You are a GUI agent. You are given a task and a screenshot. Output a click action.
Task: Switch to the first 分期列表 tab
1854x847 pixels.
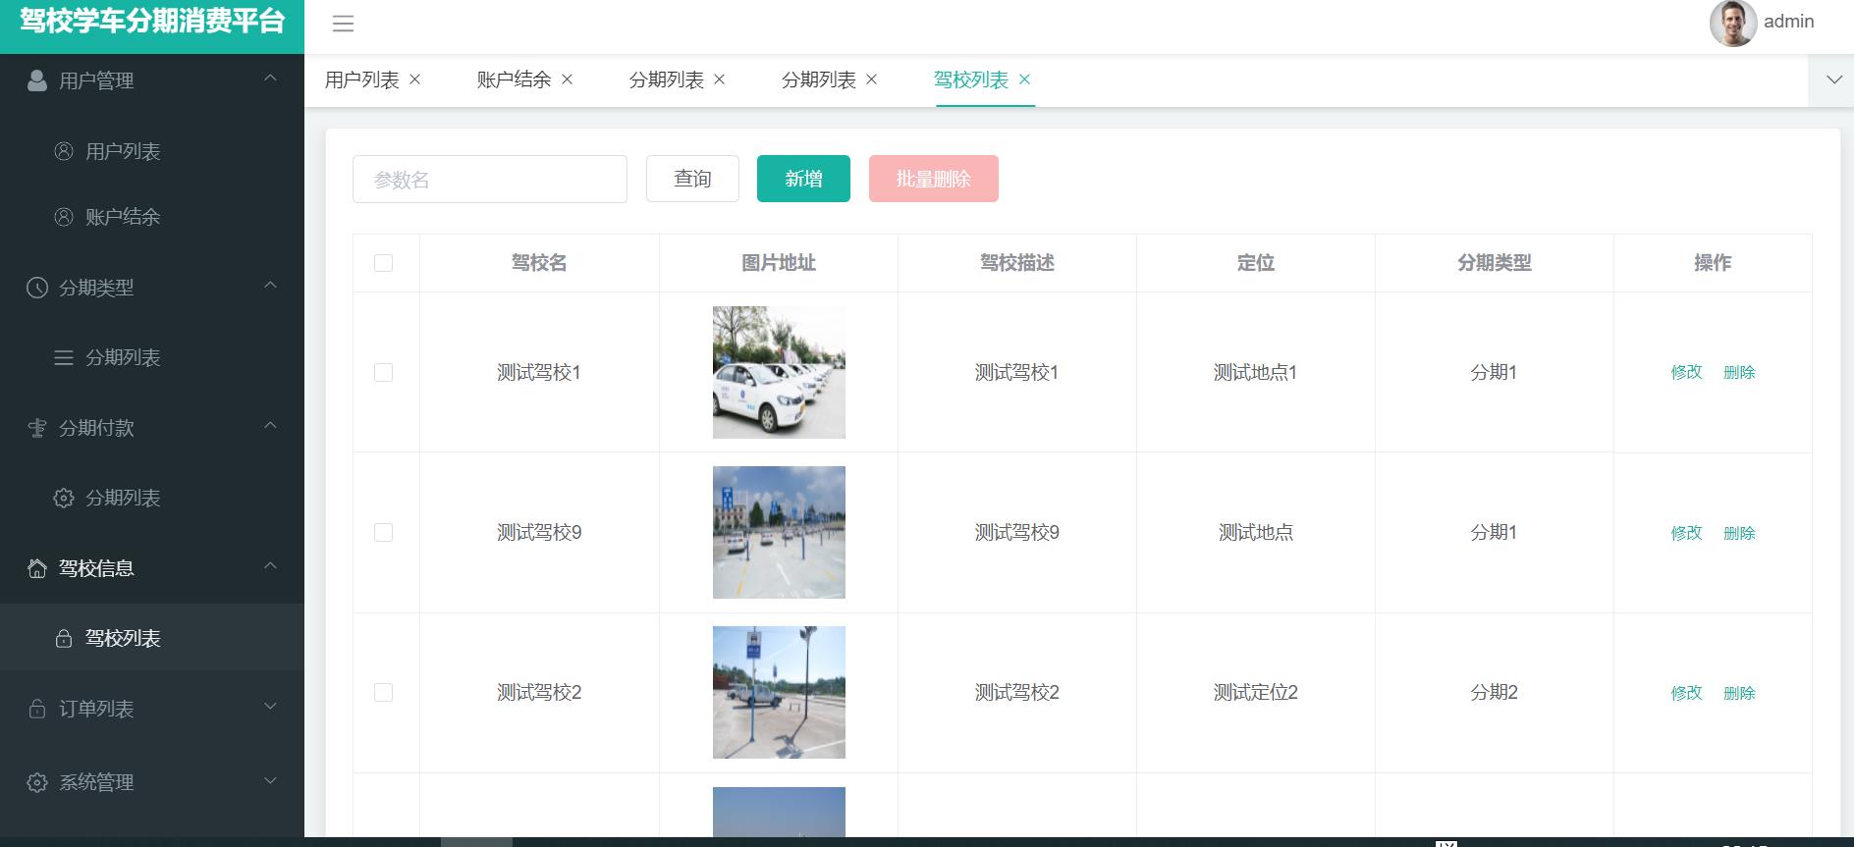click(666, 80)
